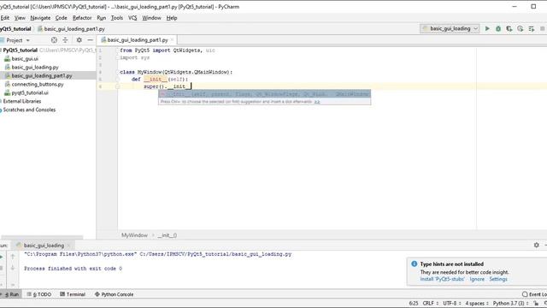Screen dimensions: 547x308
Task: Change file encoding UTF-8 in status bar
Action: point(452,303)
